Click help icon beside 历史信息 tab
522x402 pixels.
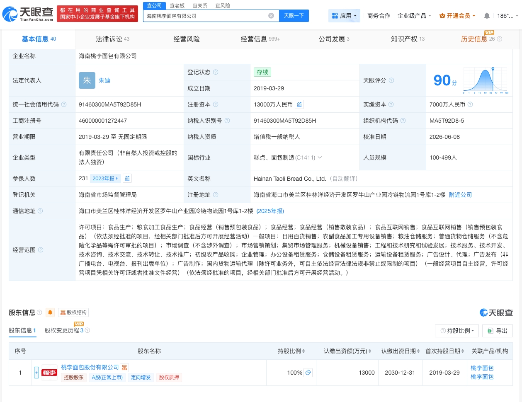point(500,39)
